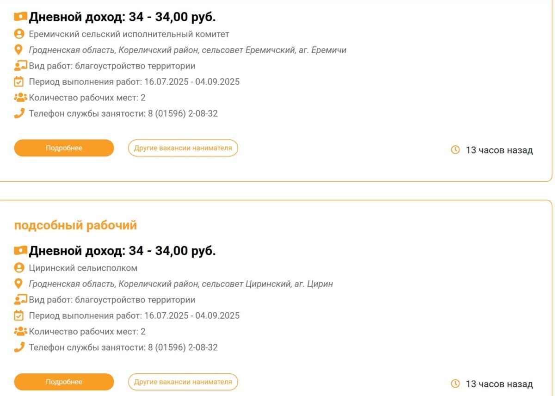Image resolution: width=555 pixels, height=396 pixels.
Task: Click the location pin beside the аг. Цирин address
Action: pyautogui.click(x=19, y=284)
